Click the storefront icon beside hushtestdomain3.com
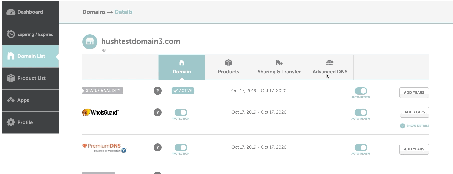 point(90,42)
